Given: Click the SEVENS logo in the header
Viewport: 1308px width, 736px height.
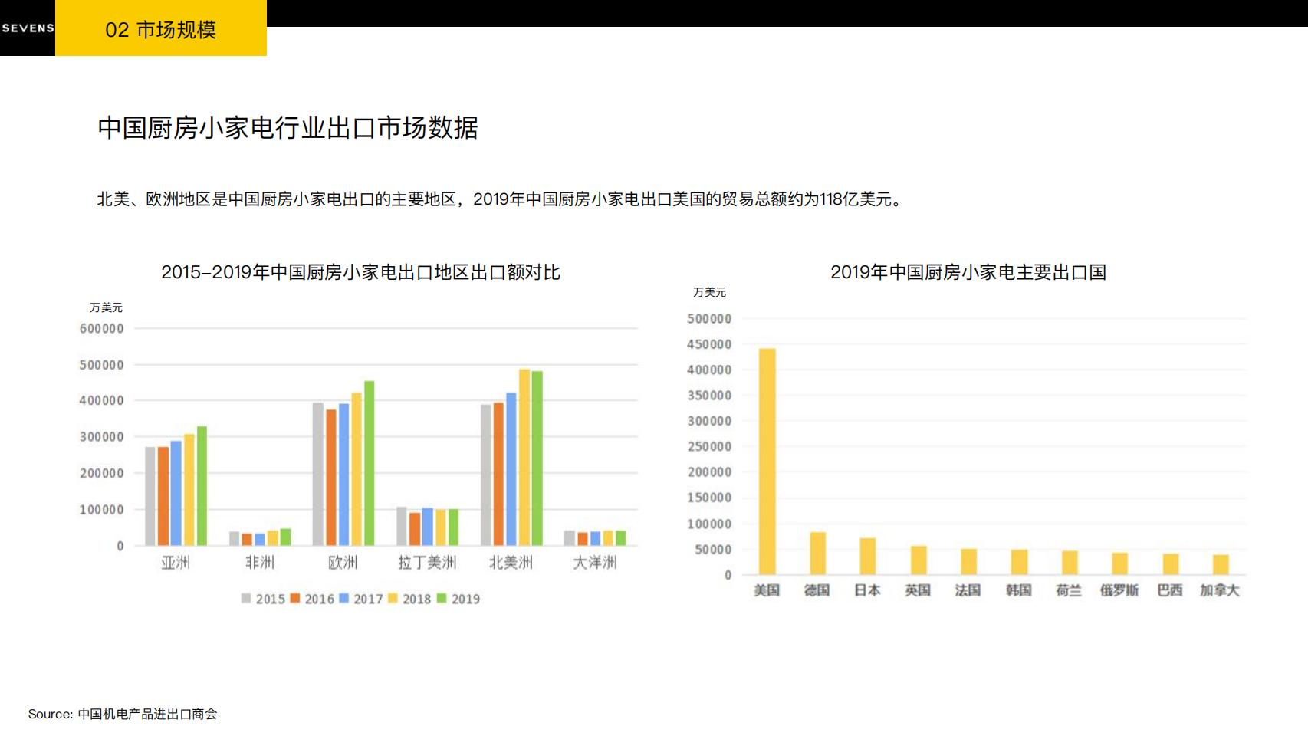Looking at the screenshot, I should coord(28,28).
